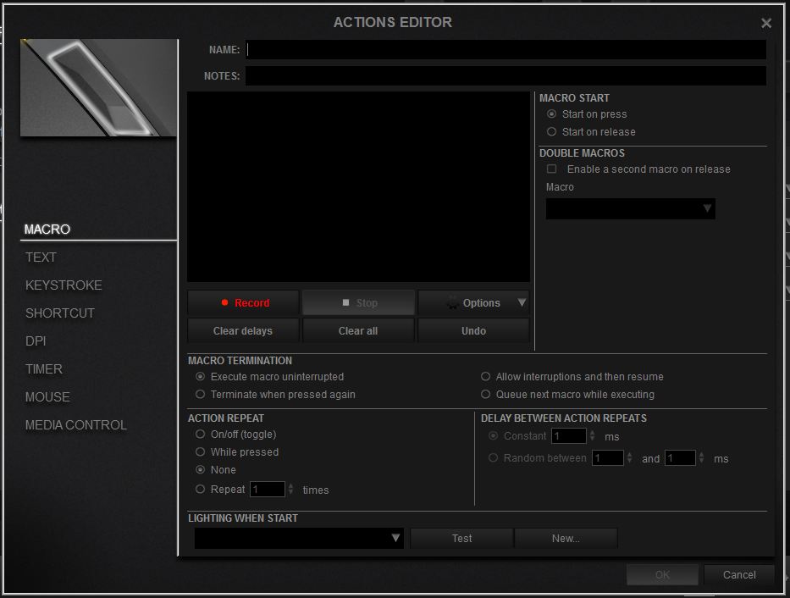790x598 pixels.
Task: Go to the DPI tab
Action: 36,341
